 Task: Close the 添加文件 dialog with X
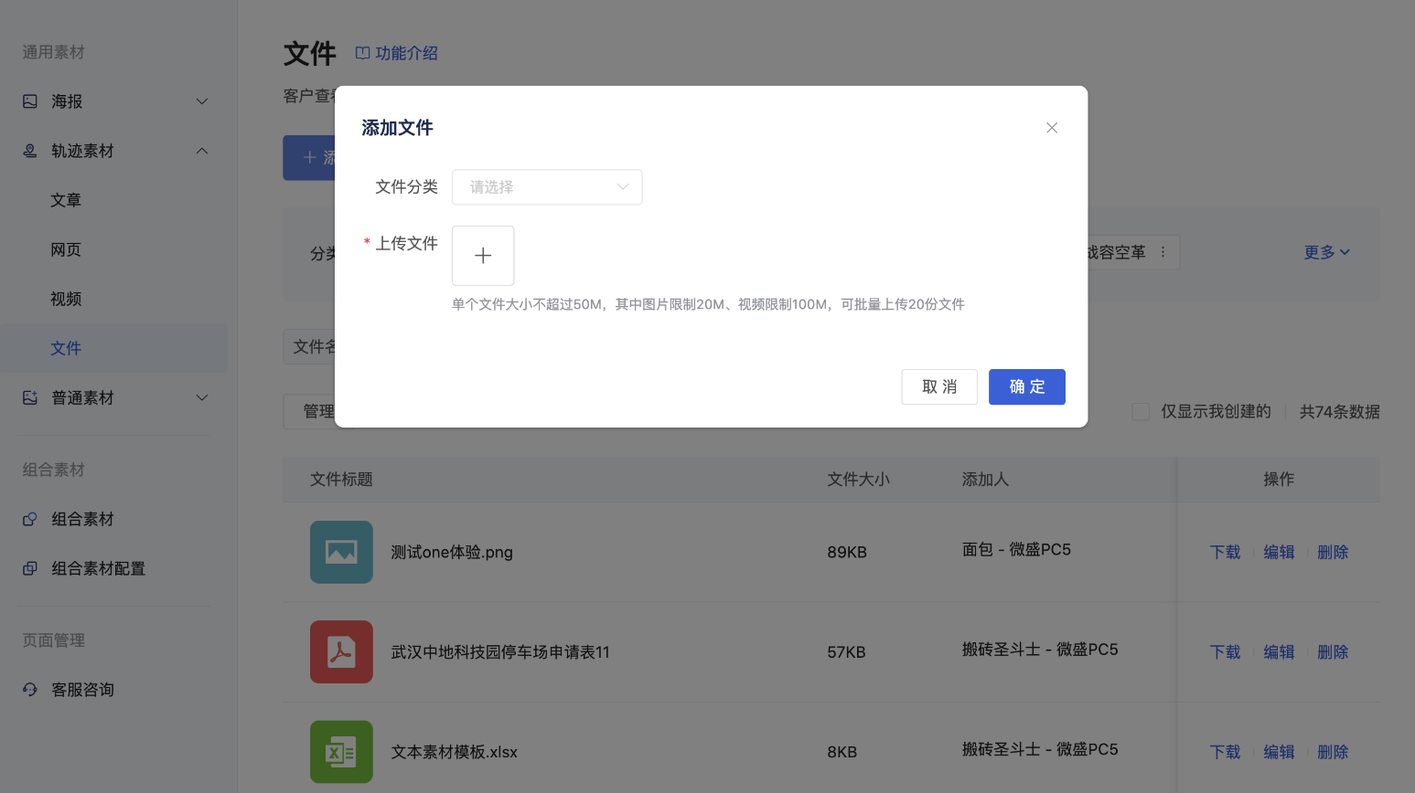(x=1052, y=128)
